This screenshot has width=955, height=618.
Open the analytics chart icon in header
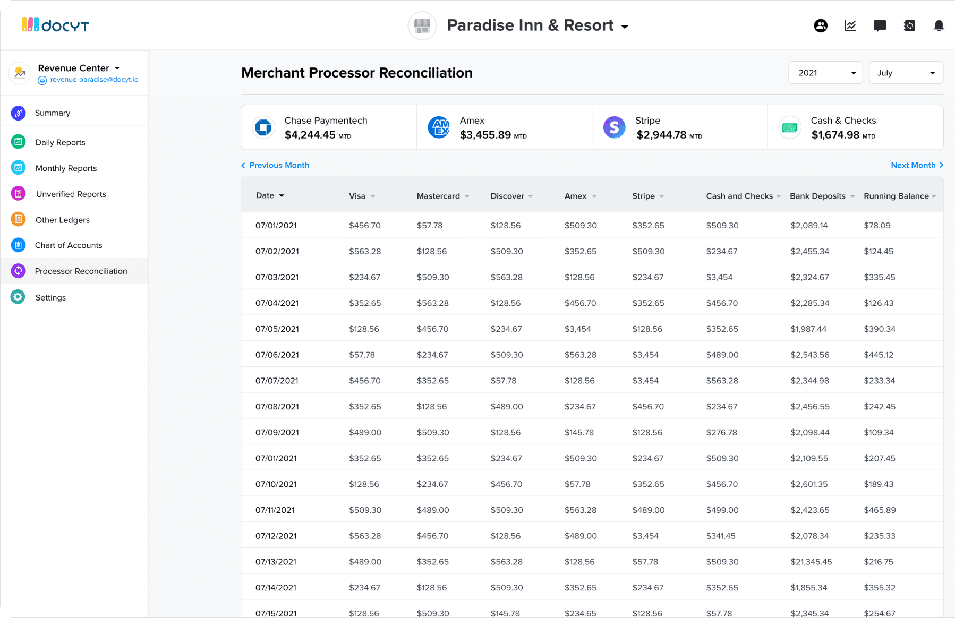point(850,25)
